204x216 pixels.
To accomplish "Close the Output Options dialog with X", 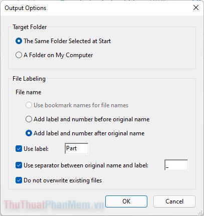I will (x=196, y=8).
